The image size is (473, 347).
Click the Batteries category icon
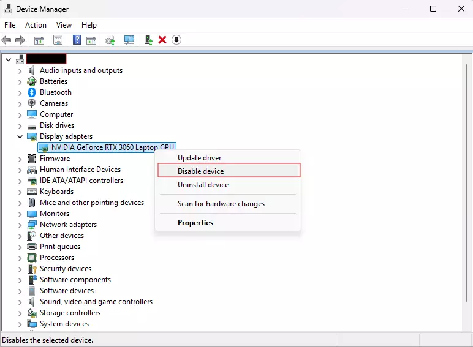point(32,81)
